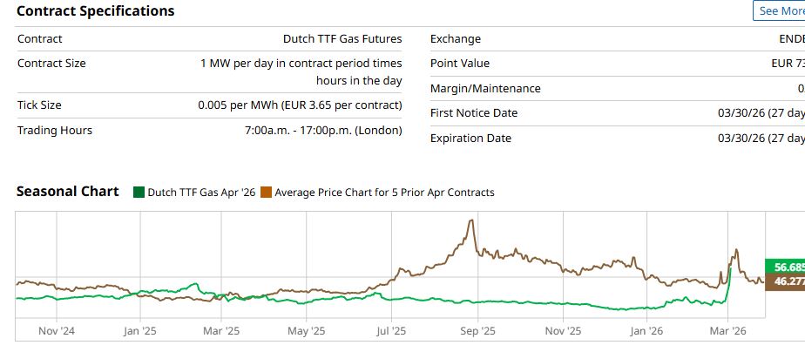This screenshot has height=352, width=805.
Task: Click the Contract Specifications heading
Action: point(96,11)
